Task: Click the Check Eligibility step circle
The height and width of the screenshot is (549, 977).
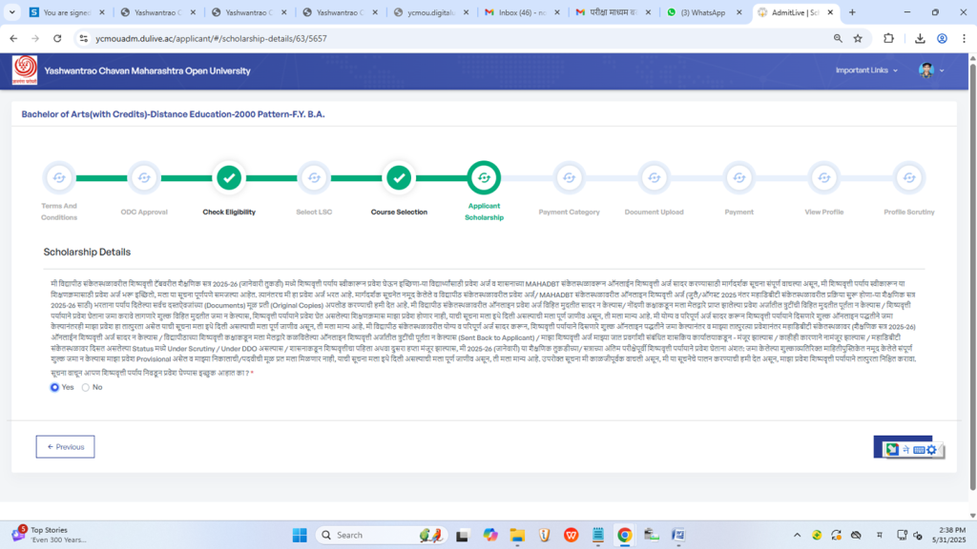Action: pyautogui.click(x=229, y=177)
